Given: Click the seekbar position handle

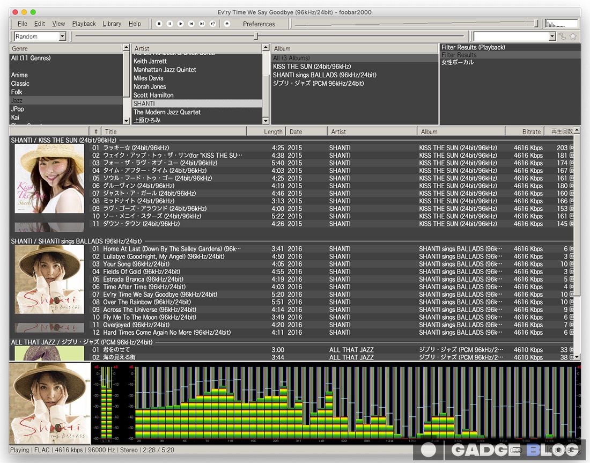Looking at the screenshot, I should point(256,36).
